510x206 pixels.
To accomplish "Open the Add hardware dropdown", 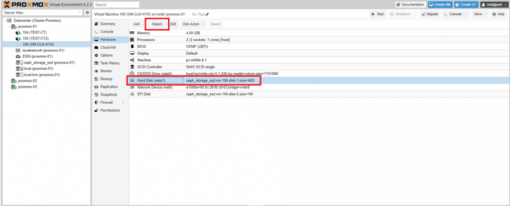I will point(138,24).
